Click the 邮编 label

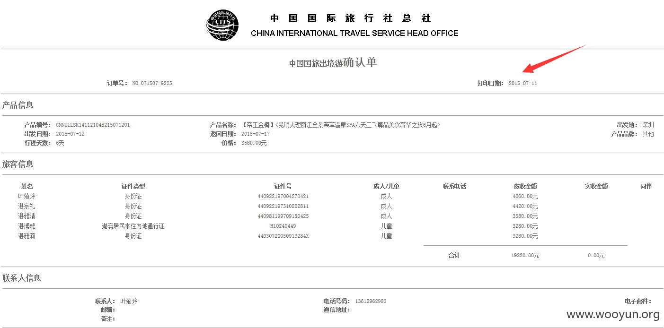pos(108,310)
